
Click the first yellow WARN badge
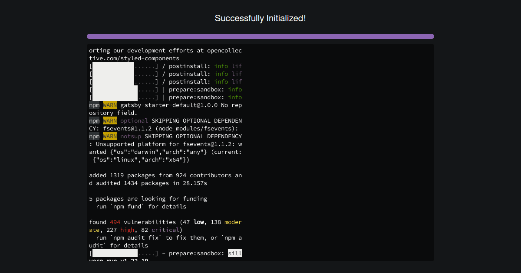click(x=109, y=105)
